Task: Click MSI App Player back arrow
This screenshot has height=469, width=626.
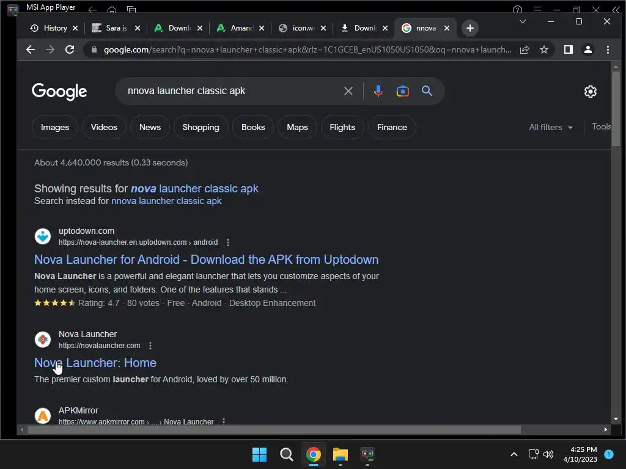Action: pos(93,10)
